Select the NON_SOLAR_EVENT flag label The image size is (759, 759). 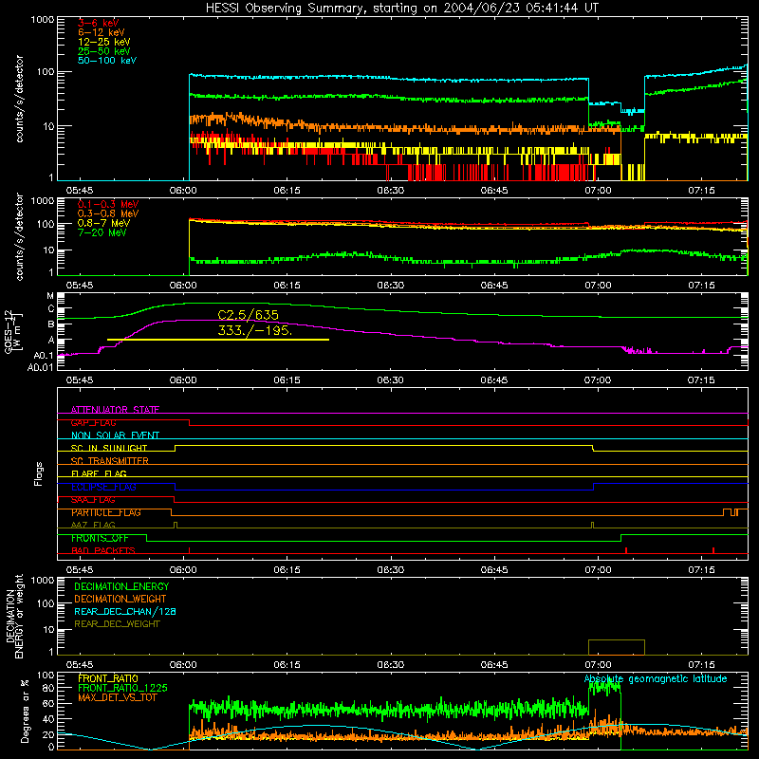(x=115, y=435)
